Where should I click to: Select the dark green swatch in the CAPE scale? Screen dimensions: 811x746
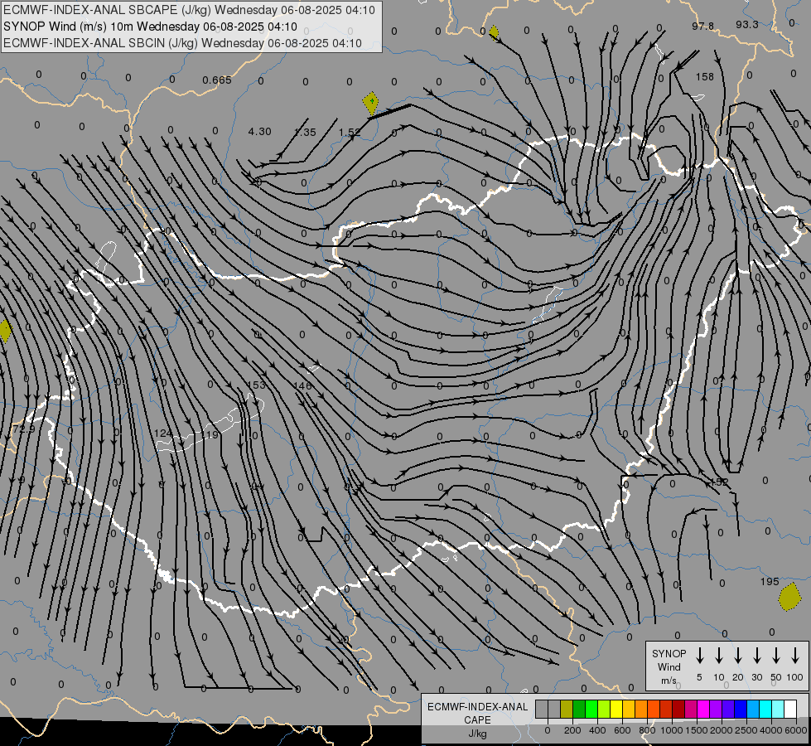[579, 709]
